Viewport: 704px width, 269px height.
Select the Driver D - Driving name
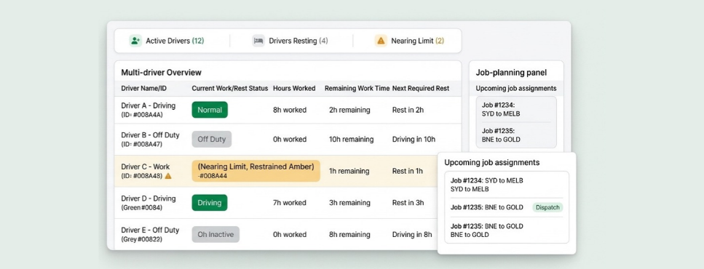coord(149,198)
